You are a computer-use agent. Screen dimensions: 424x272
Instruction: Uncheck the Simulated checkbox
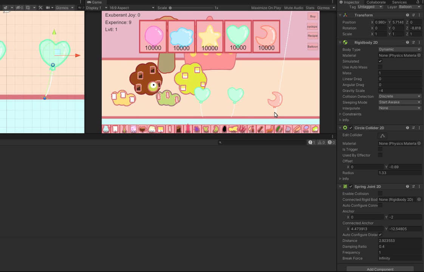pos(380,61)
